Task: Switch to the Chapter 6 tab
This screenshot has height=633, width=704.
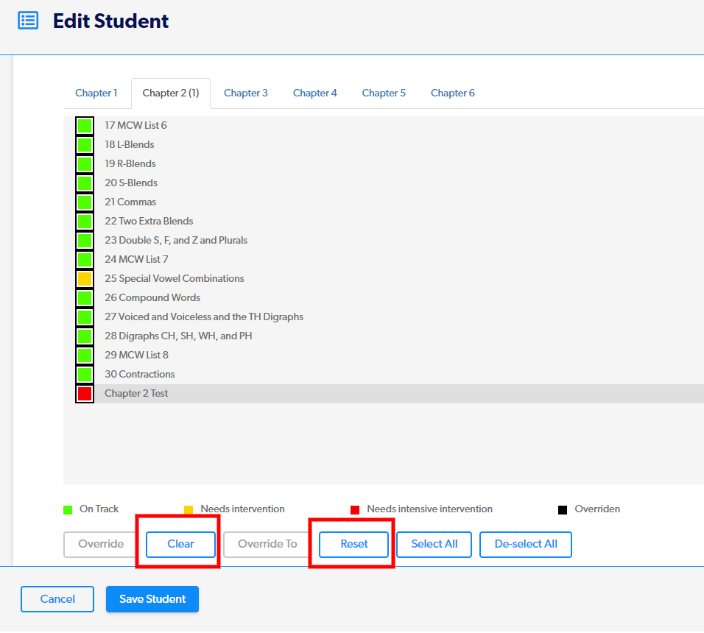Action: click(452, 93)
